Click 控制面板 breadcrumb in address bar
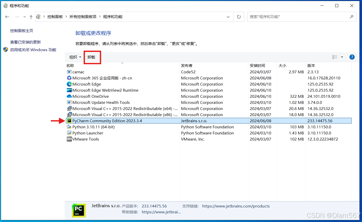 coord(55,17)
